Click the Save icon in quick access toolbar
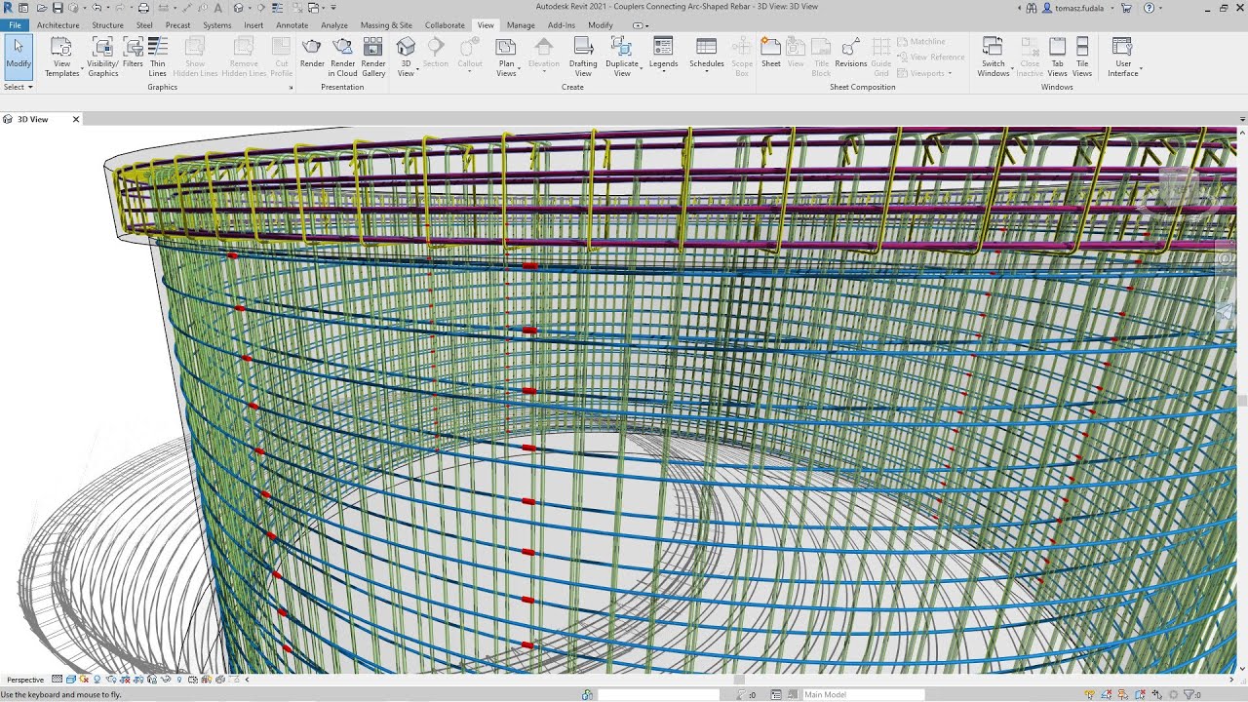Image resolution: width=1248 pixels, height=702 pixels. 58,8
